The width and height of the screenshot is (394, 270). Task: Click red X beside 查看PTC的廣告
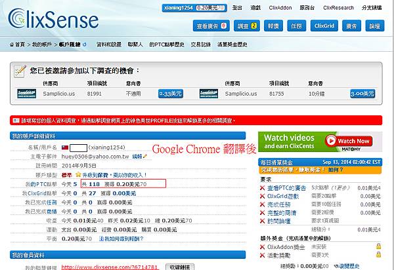[x=262, y=188]
